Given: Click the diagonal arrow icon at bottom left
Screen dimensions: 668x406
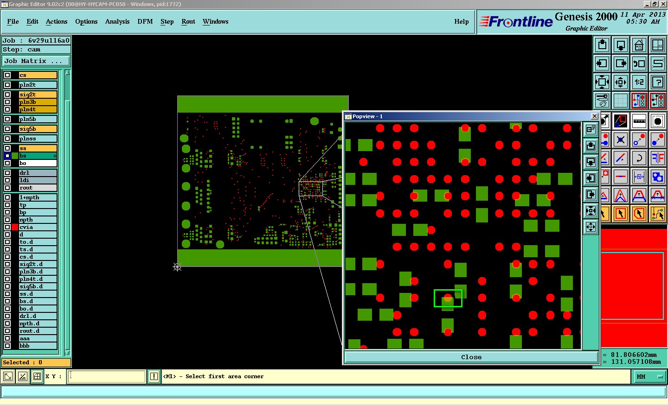Looking at the screenshot, I should 8,376.
